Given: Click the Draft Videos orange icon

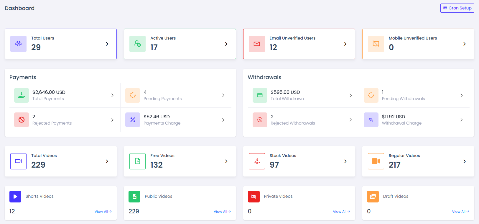Looking at the screenshot, I should (373, 197).
